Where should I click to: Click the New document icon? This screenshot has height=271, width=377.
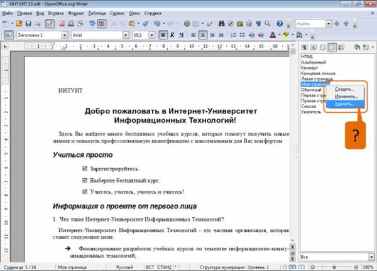(x=5, y=23)
